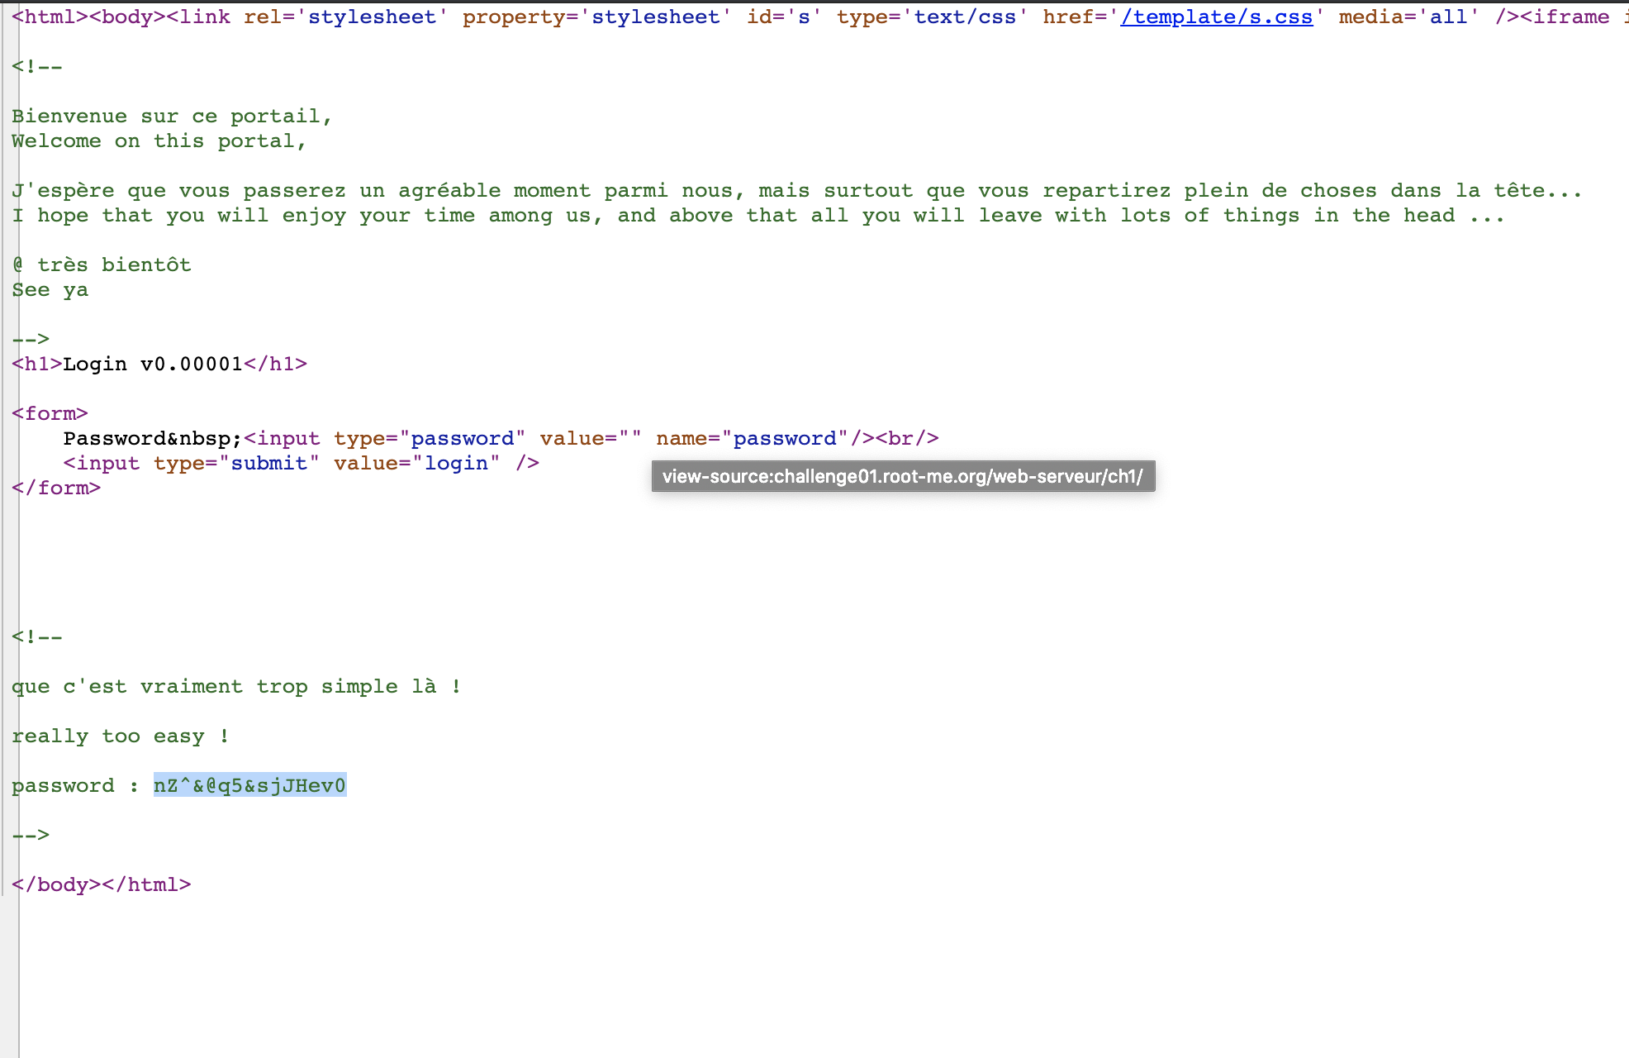Click the 'See ya' comment text
Screen dimensions: 1629x1058
(x=50, y=290)
